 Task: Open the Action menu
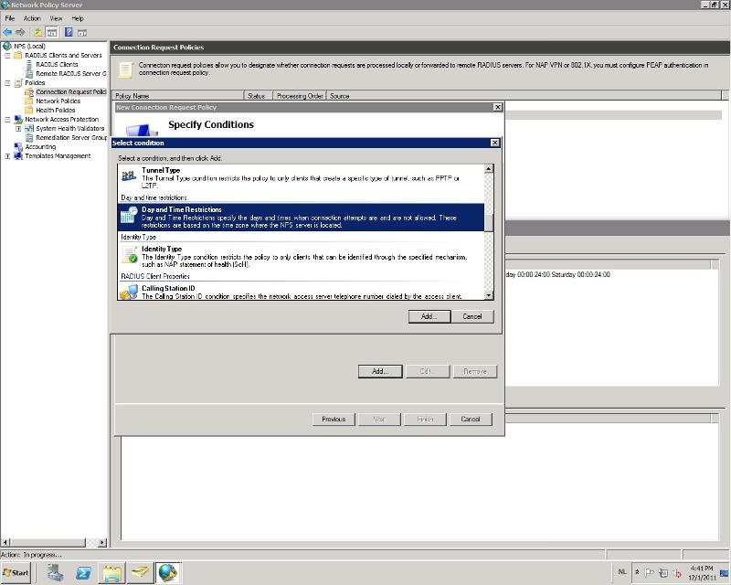(x=32, y=18)
